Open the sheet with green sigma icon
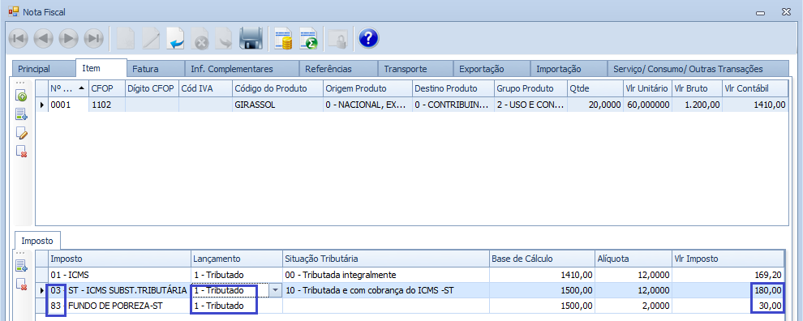 [x=309, y=39]
